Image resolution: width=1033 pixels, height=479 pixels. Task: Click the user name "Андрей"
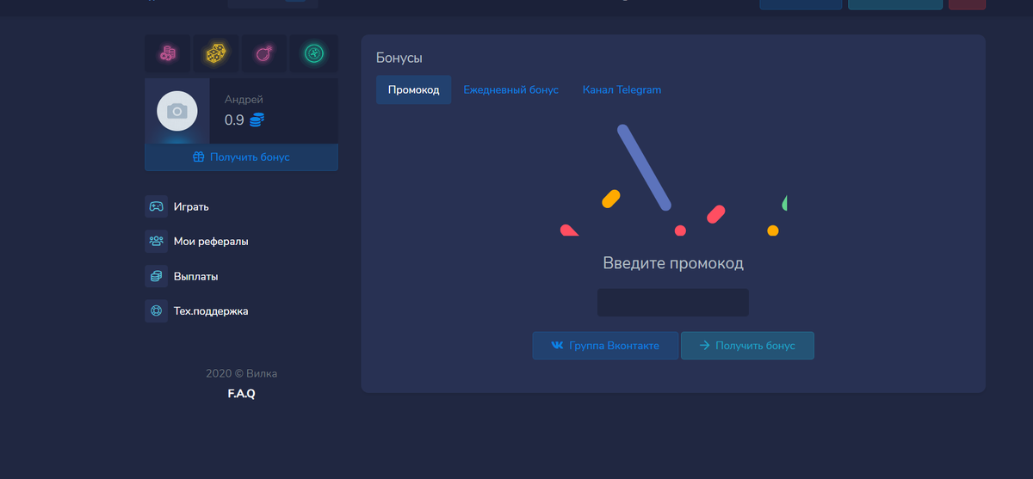pyautogui.click(x=244, y=100)
